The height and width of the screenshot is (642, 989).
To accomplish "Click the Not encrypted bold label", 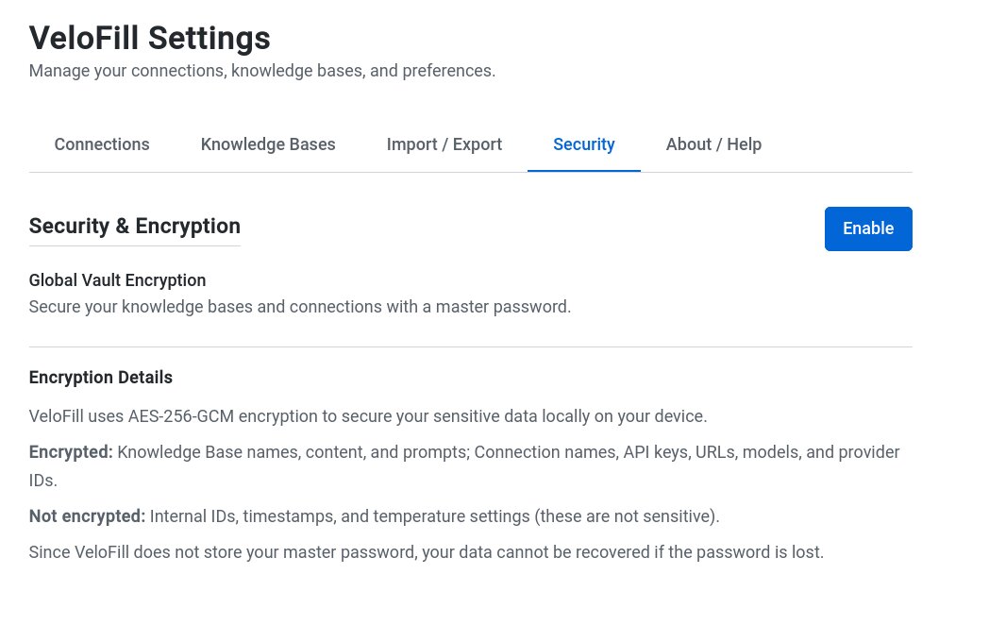I will tap(86, 515).
